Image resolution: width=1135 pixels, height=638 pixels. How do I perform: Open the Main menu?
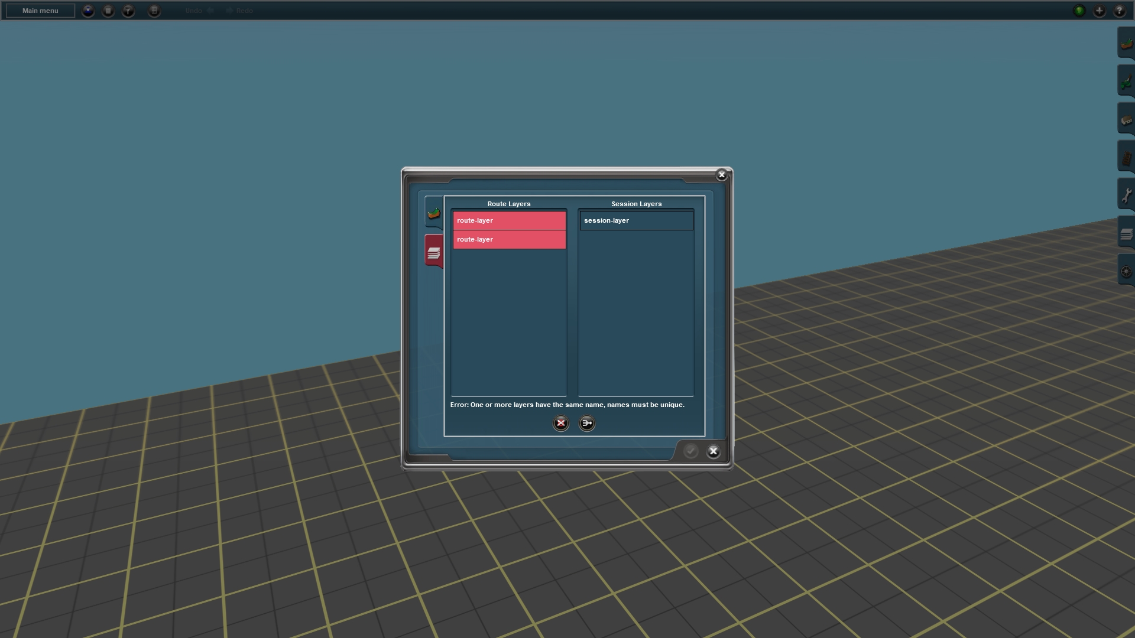tap(40, 11)
